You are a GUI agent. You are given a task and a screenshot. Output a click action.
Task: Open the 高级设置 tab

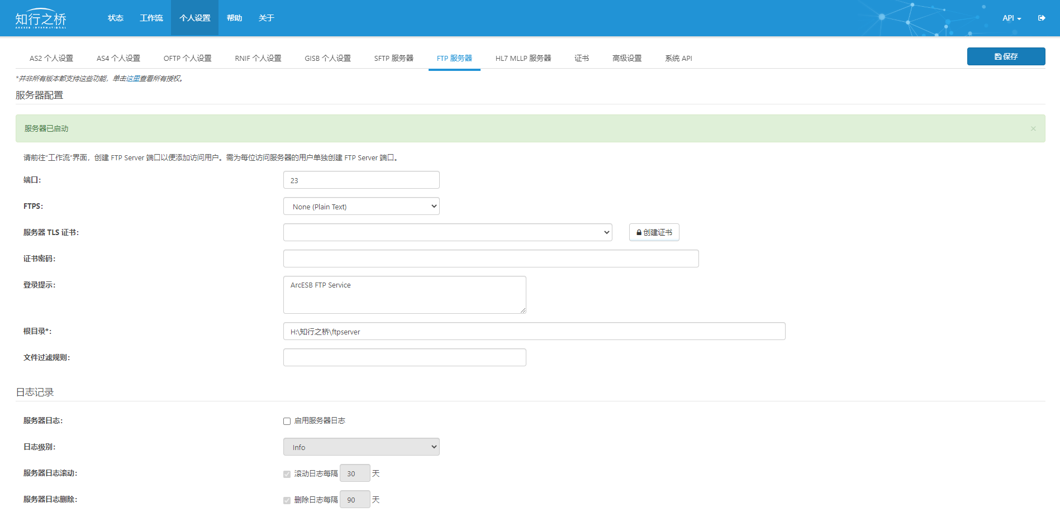click(x=626, y=58)
